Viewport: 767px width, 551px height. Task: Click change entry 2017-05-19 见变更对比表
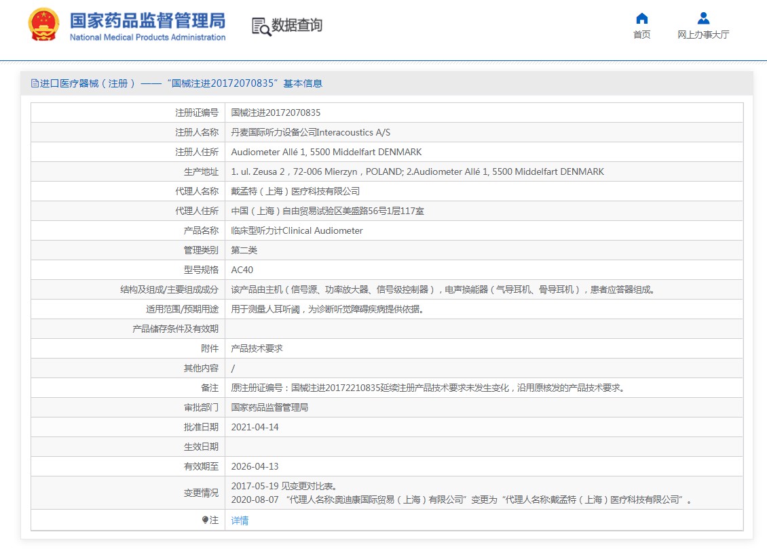[284, 486]
